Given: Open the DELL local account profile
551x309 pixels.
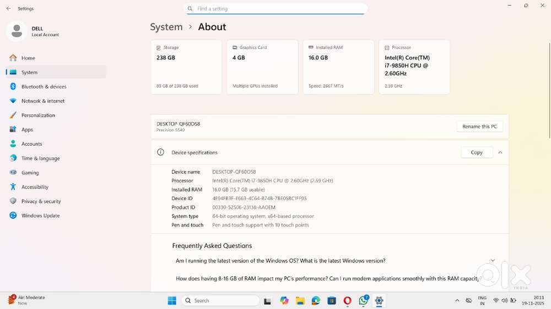Looking at the screenshot, I should click(x=34, y=31).
